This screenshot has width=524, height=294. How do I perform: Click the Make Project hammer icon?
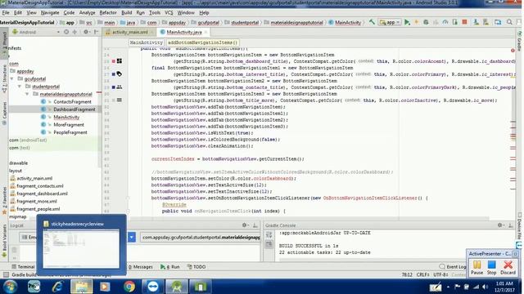pyautogui.click(x=372, y=22)
